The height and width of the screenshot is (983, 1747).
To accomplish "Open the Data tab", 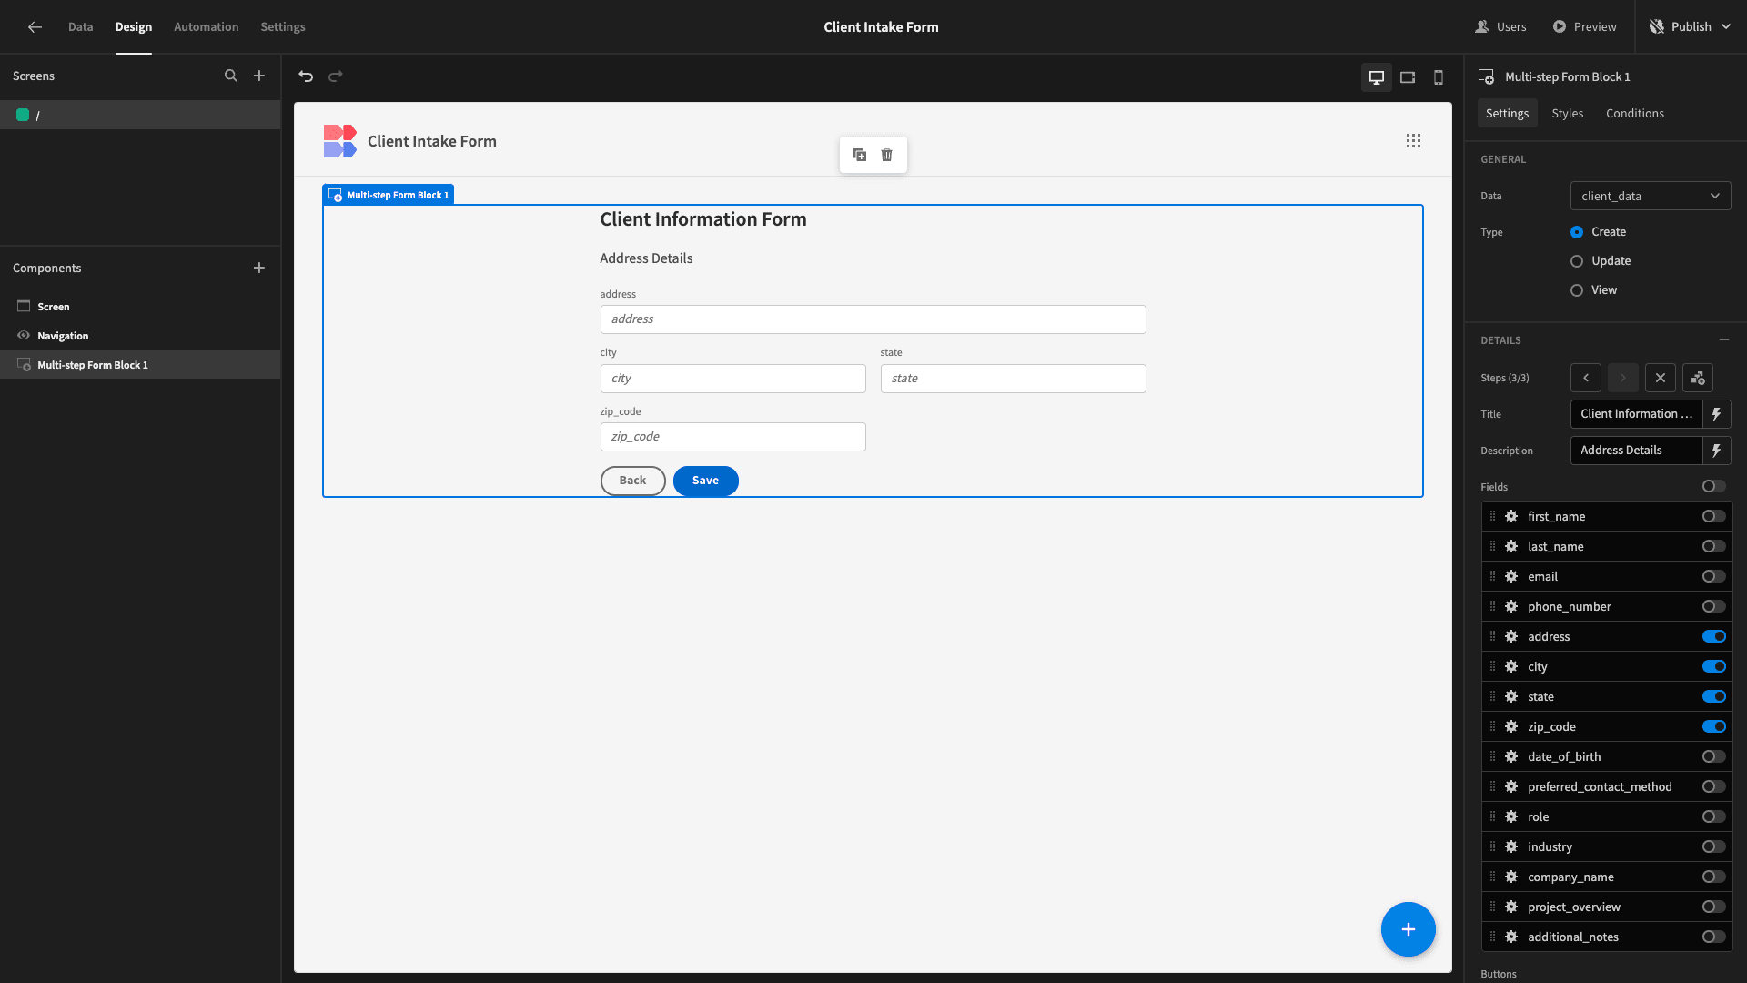I will pos(80,27).
